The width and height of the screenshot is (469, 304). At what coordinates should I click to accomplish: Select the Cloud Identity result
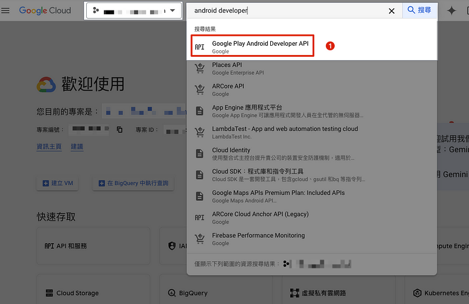pyautogui.click(x=312, y=153)
